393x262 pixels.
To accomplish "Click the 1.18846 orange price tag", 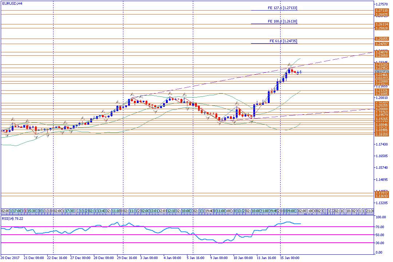I will [x=382, y=124].
